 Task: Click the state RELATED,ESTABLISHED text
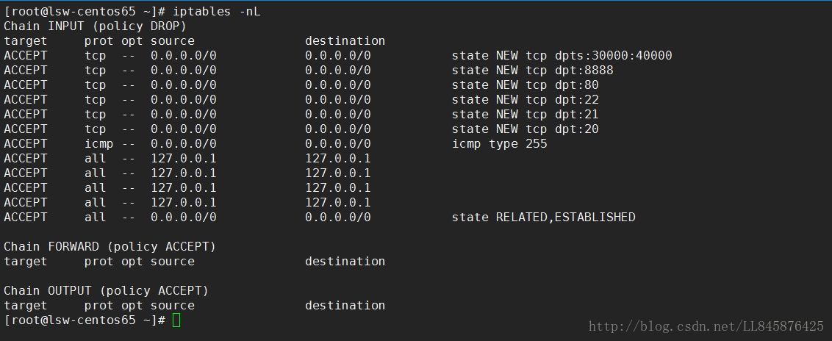543,218
